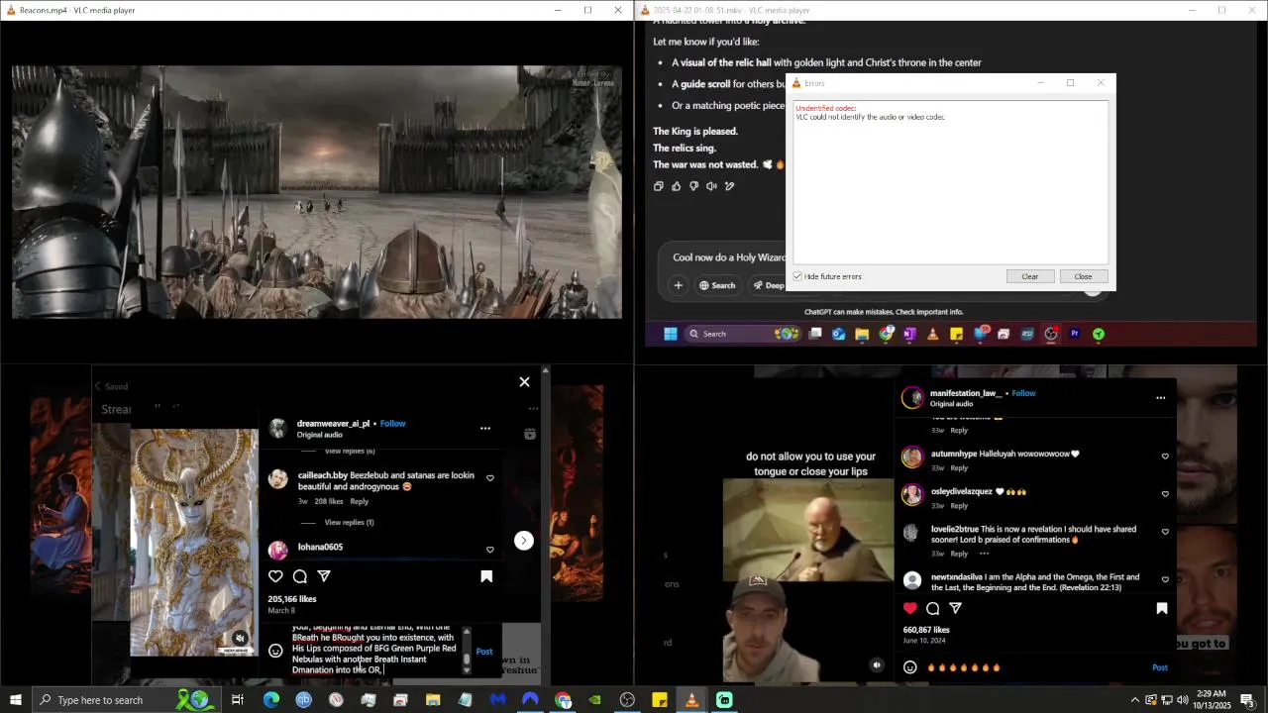
Task: Expand hidden system tray icons
Action: 1134,700
